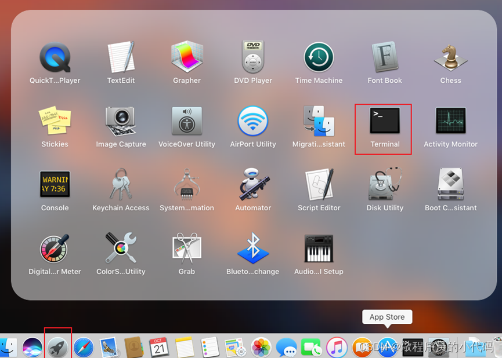Viewport: 502px width, 358px height.
Task: Open QuickTime Player from Launchpad
Action: click(x=55, y=57)
